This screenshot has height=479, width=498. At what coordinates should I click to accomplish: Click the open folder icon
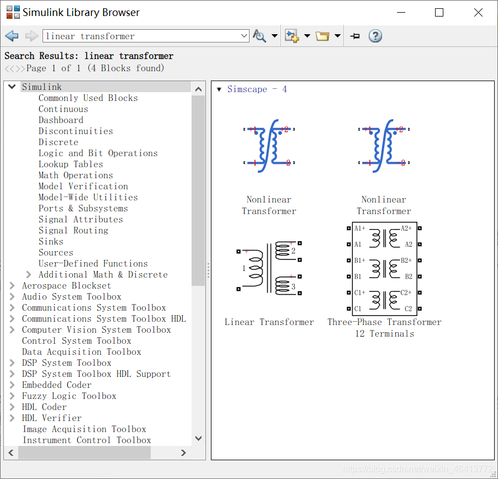point(322,36)
